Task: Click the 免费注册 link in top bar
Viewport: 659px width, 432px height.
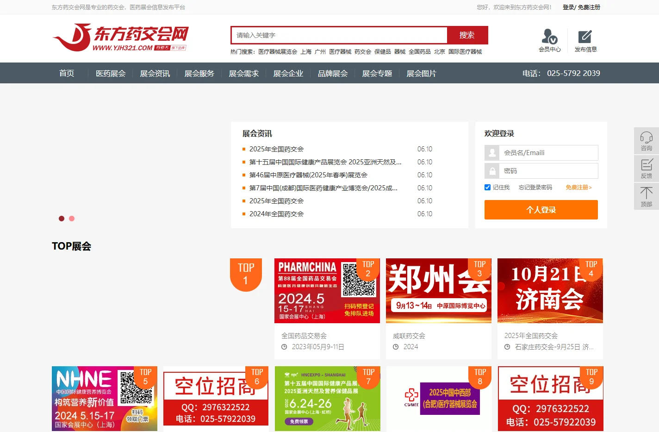Action: click(589, 7)
